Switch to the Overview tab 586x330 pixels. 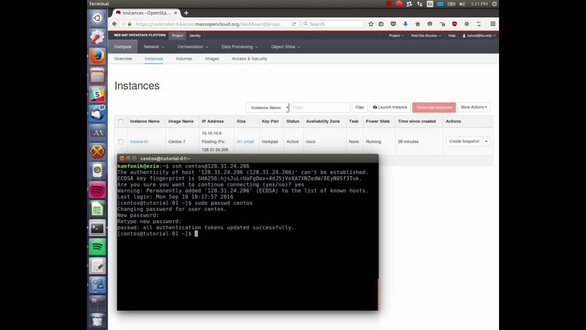click(x=123, y=59)
